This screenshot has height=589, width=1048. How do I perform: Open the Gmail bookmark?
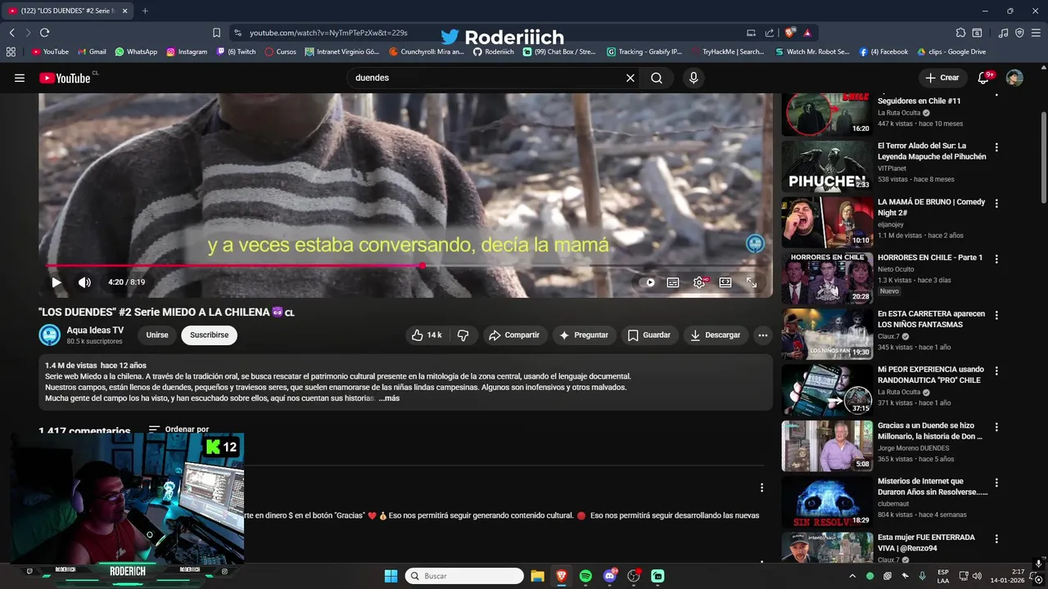click(92, 52)
